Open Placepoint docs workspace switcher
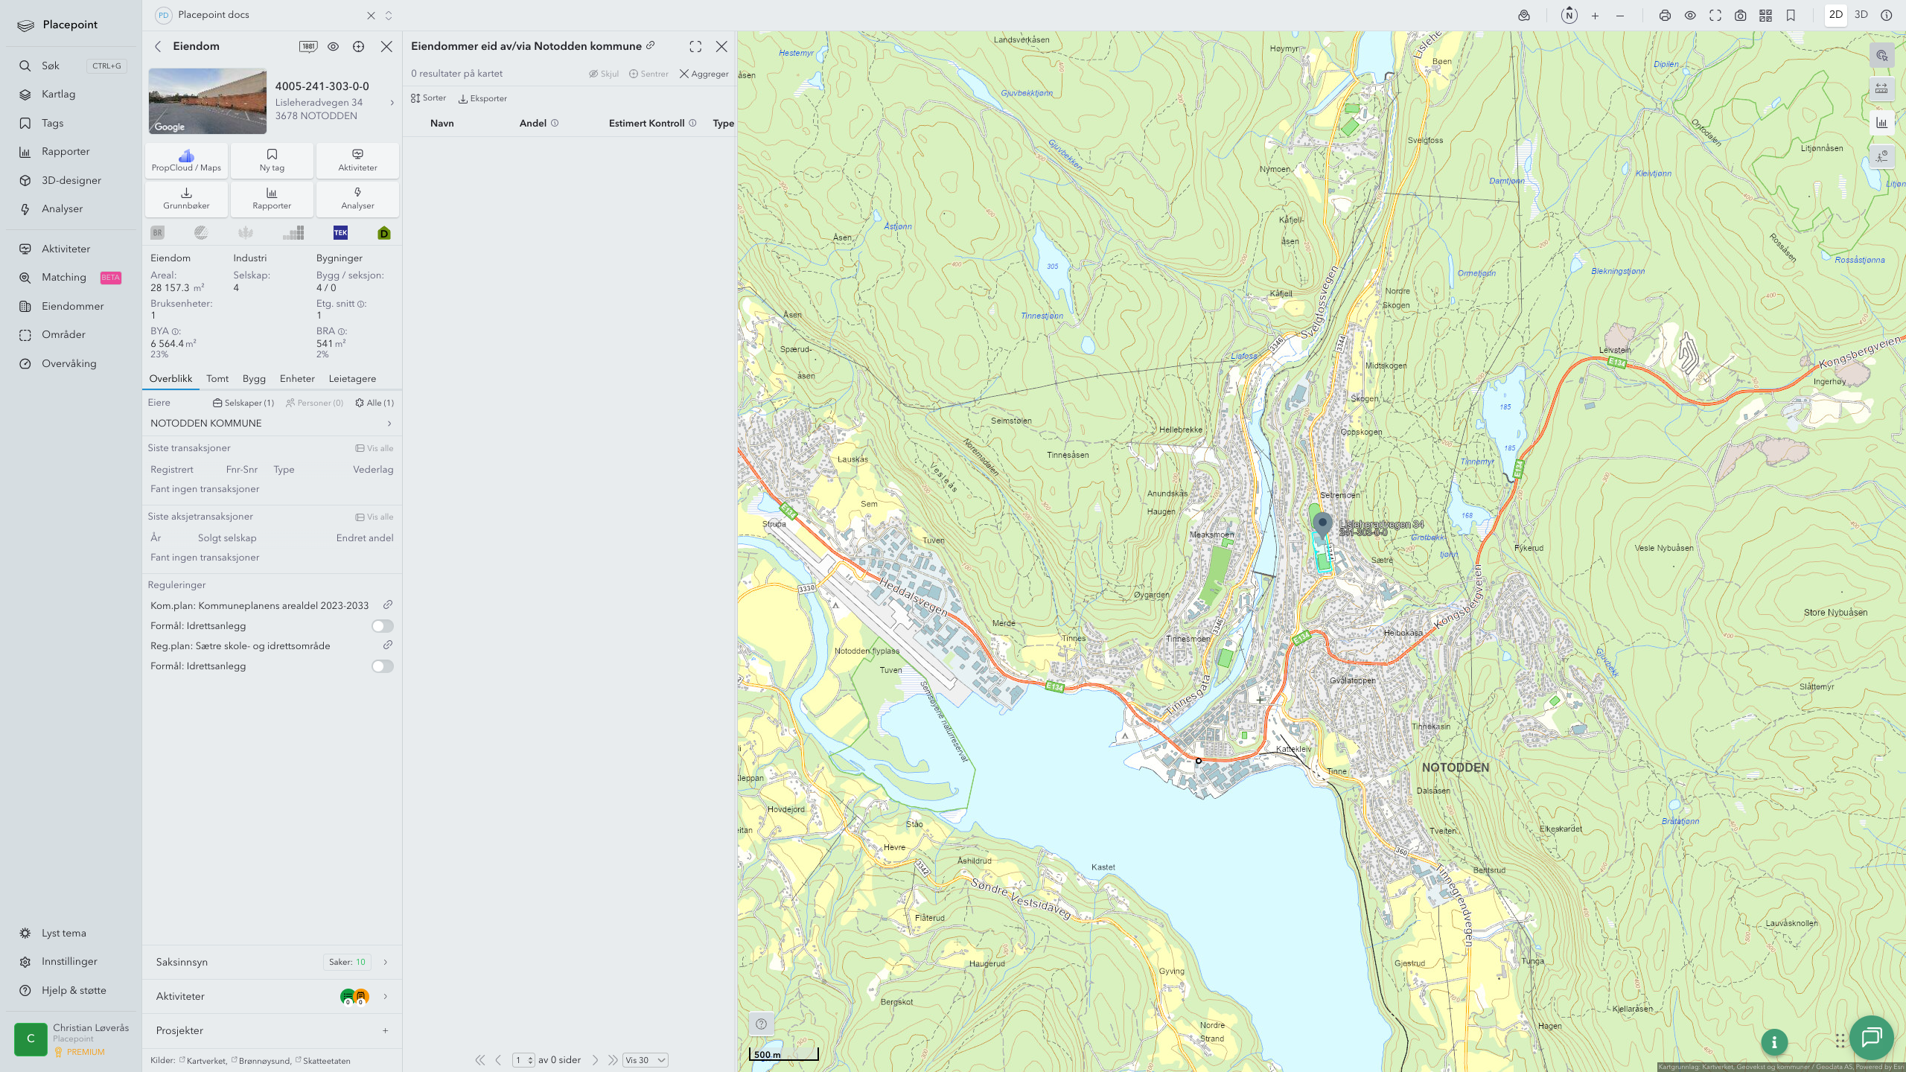 [389, 15]
